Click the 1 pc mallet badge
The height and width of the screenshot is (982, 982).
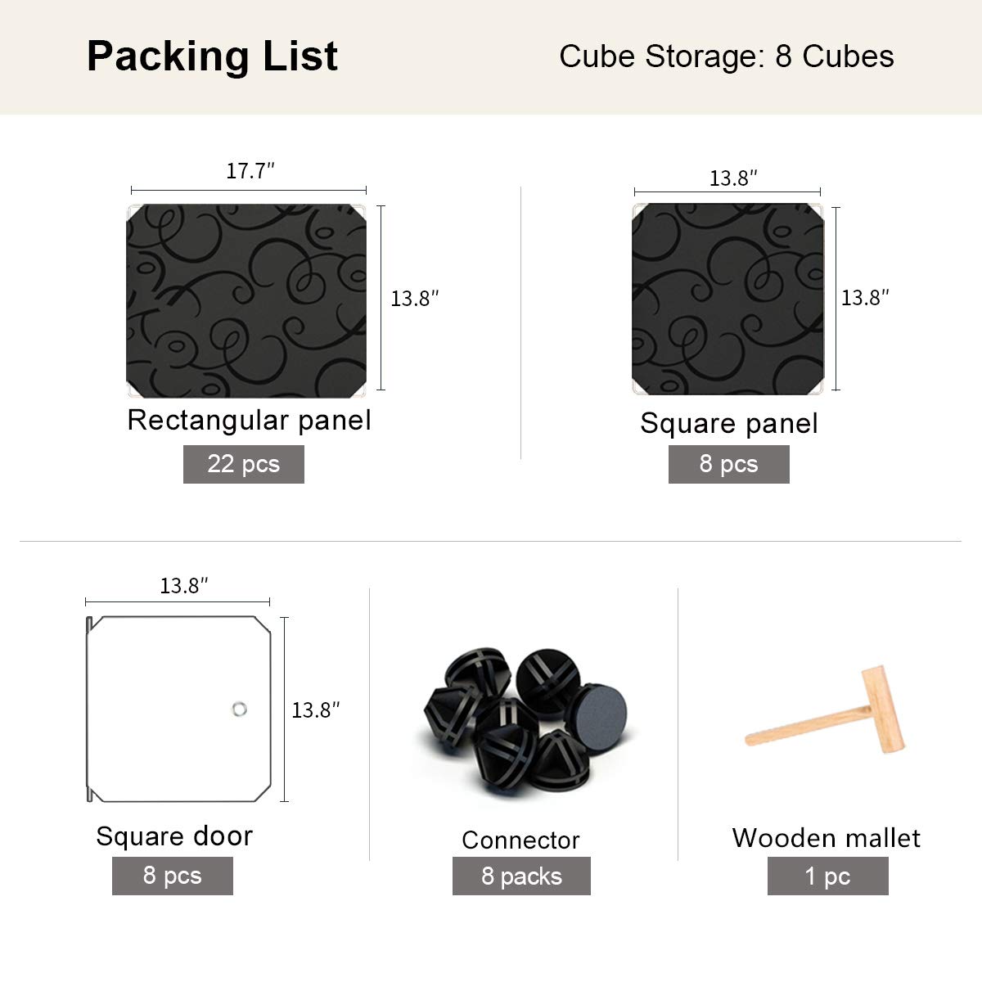827,876
